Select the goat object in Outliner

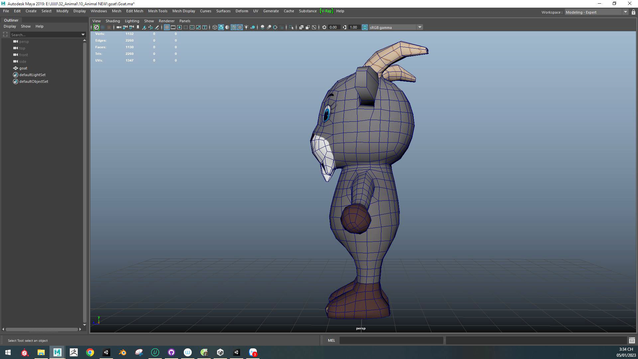click(23, 68)
